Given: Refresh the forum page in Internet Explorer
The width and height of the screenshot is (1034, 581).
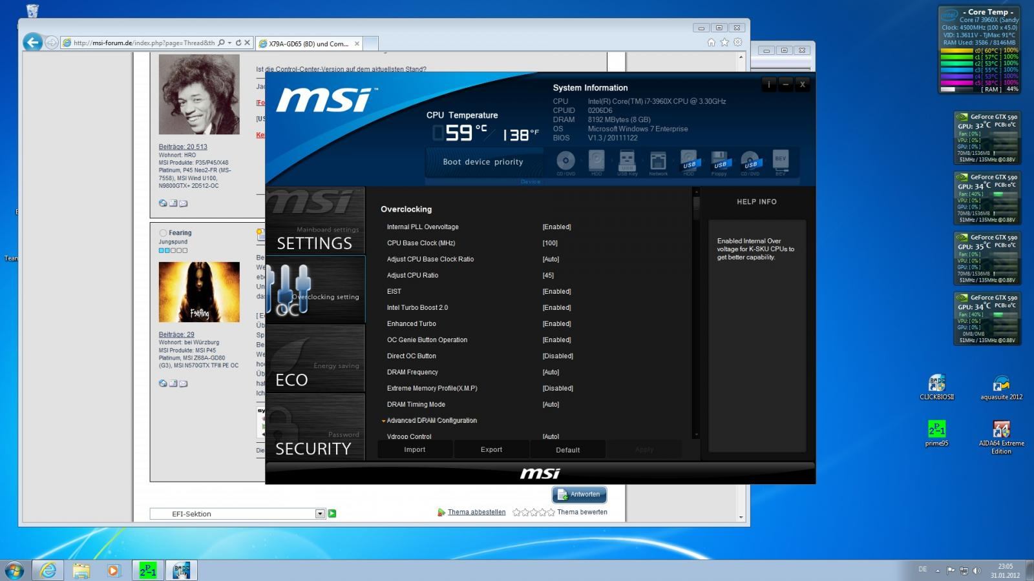Looking at the screenshot, I should 238,43.
